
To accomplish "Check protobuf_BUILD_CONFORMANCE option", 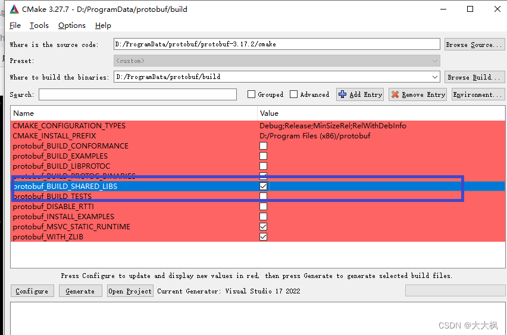I will coord(263,146).
